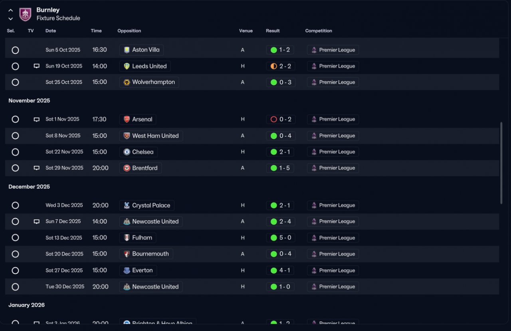
Task: Click the Burnley club crest icon
Action: pyautogui.click(x=25, y=14)
